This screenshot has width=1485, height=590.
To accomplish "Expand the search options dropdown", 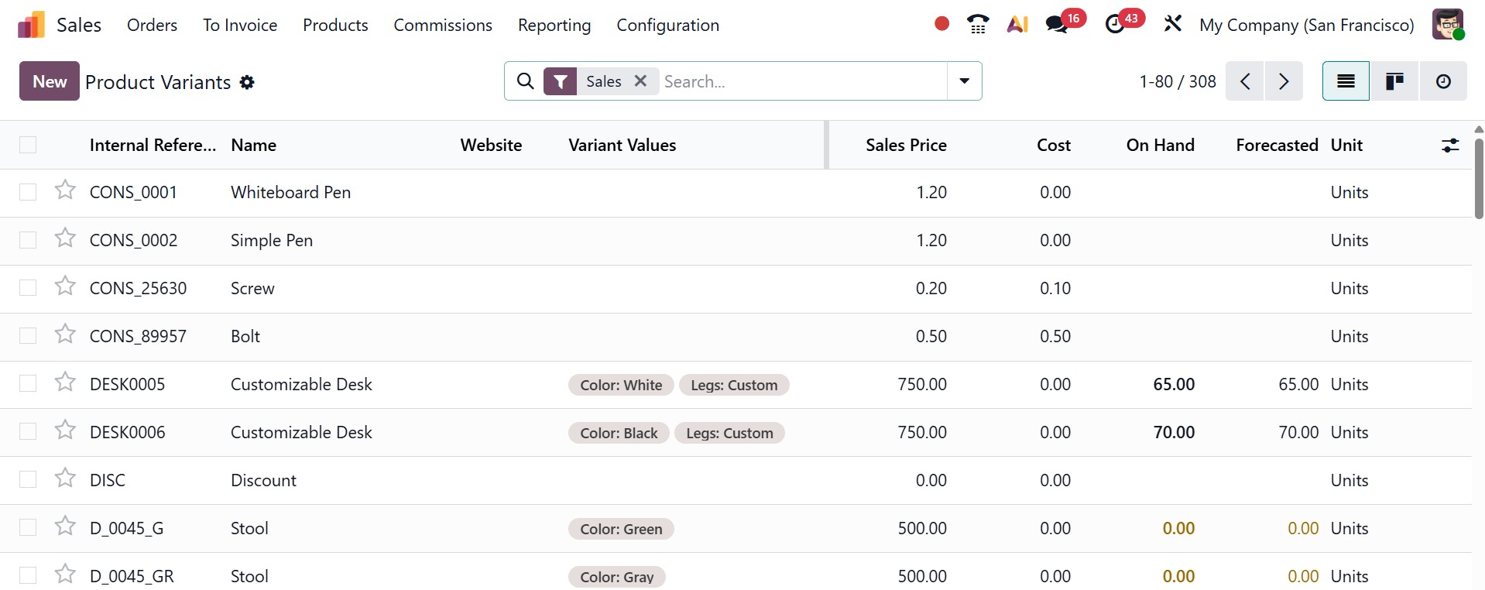I will click(x=964, y=81).
